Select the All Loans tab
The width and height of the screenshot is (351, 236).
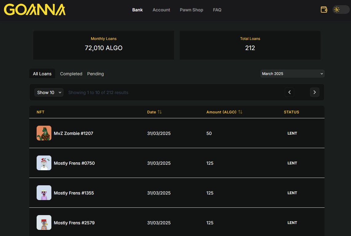42,73
